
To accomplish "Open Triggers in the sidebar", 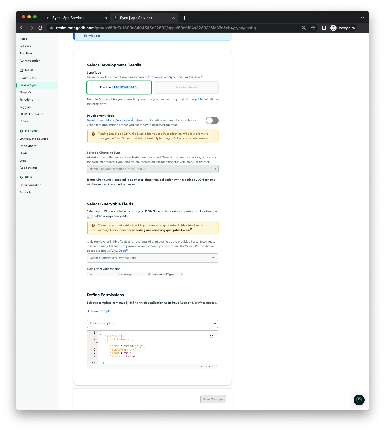I will pyautogui.click(x=25, y=107).
